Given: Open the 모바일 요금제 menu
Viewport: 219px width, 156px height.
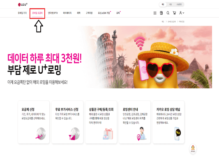Looking at the screenshot, I should pos(37,13).
